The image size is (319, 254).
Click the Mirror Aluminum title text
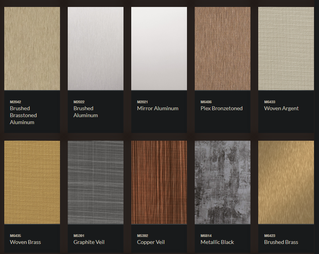click(158, 108)
